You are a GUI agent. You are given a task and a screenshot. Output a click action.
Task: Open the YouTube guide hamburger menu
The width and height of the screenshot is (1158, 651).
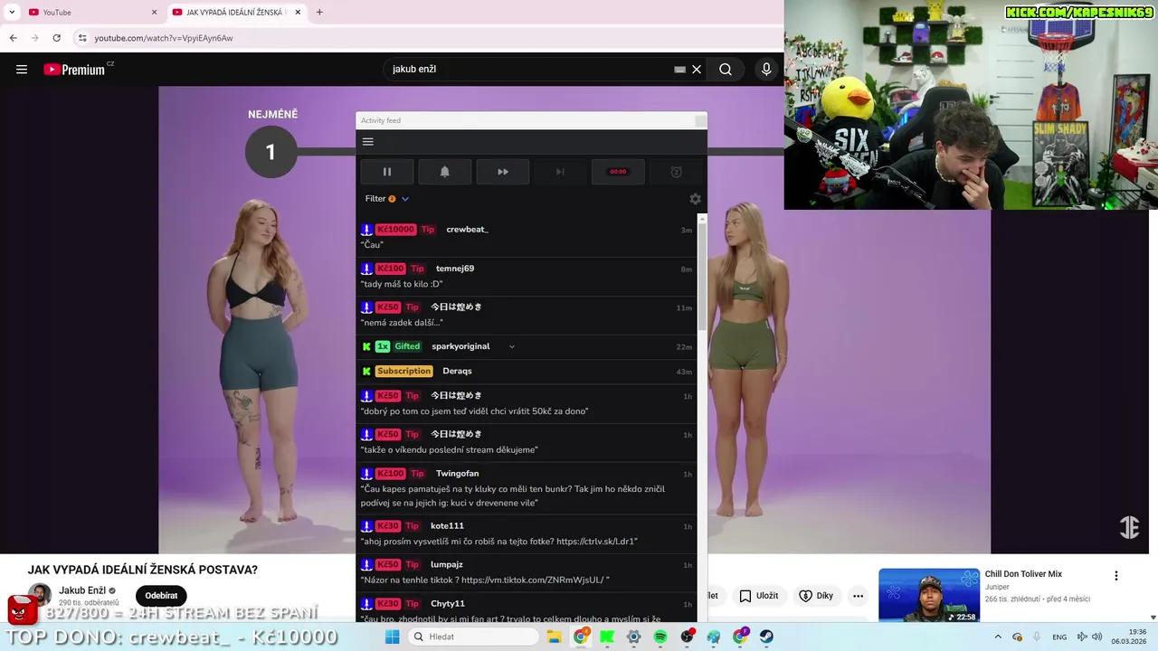click(22, 70)
